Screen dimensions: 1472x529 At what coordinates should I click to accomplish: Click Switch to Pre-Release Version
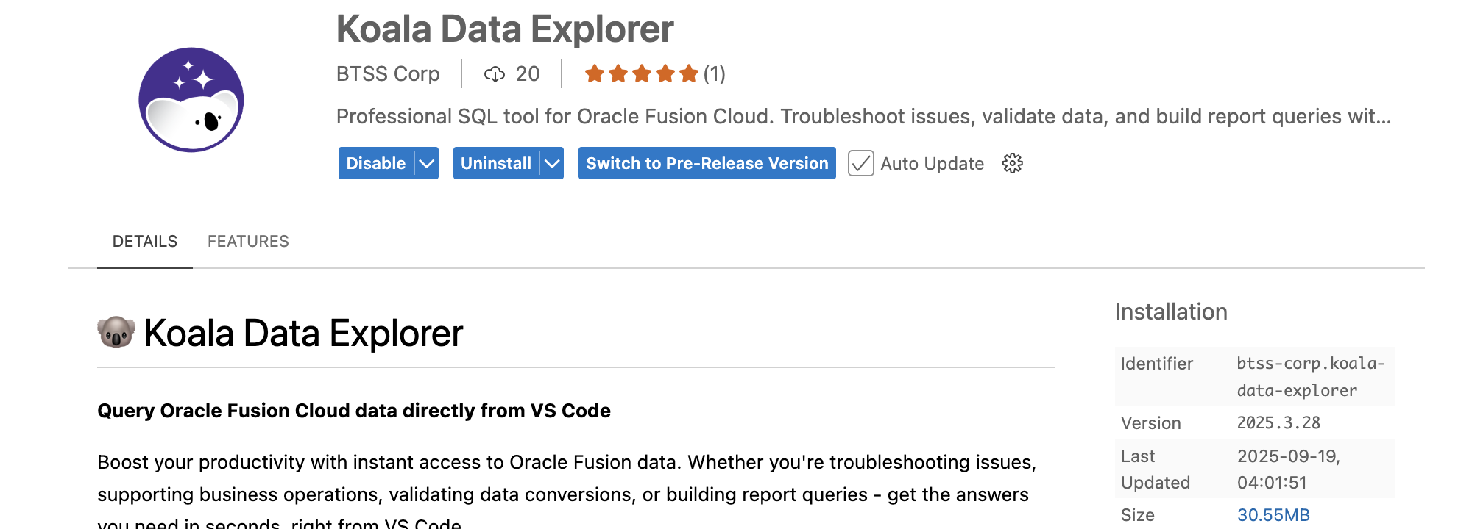(707, 163)
